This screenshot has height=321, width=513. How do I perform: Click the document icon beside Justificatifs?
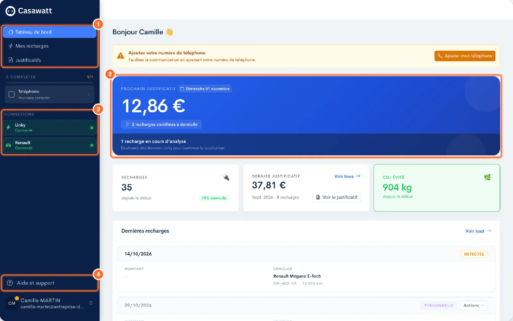point(11,60)
